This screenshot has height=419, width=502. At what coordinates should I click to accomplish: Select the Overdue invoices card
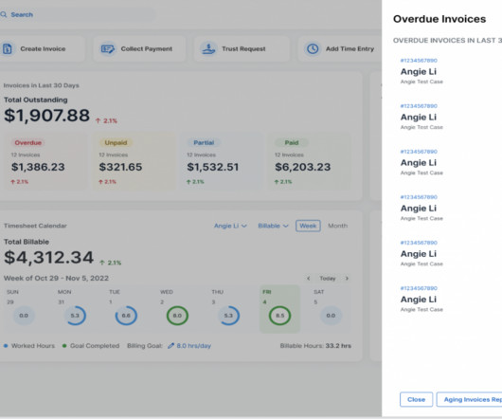(x=45, y=162)
